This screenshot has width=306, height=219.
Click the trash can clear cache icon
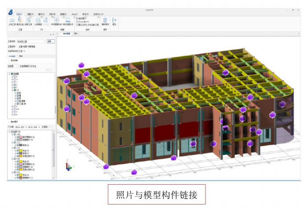[x=105, y=20]
